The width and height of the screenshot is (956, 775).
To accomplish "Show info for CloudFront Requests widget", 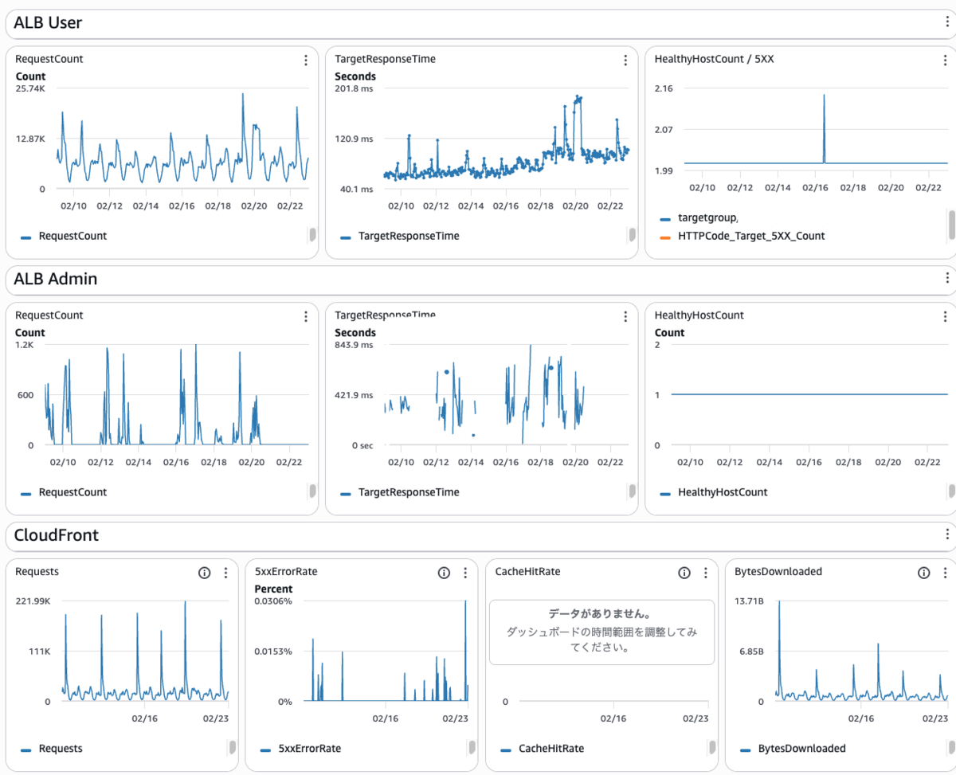I will click(204, 573).
